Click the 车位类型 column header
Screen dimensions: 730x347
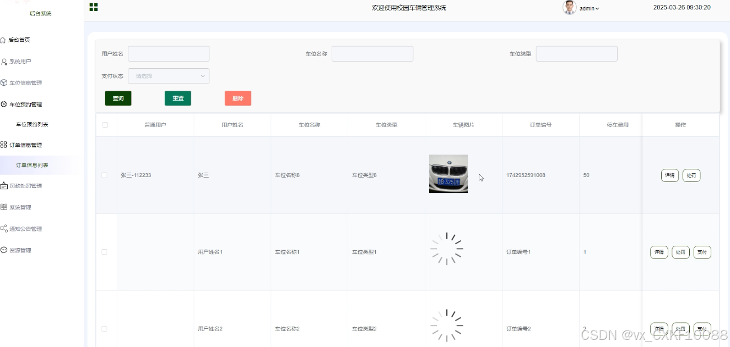[387, 125]
